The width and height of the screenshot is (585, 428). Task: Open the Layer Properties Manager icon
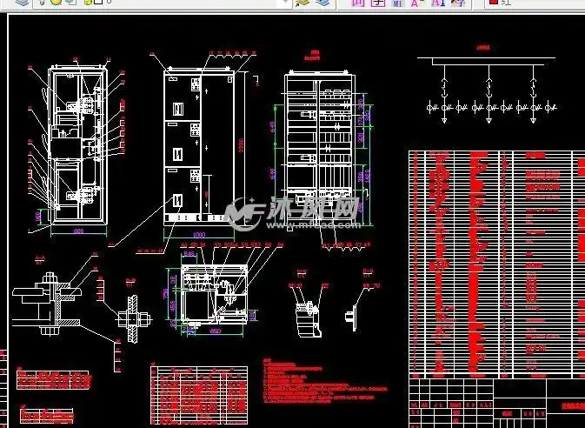[21, 3]
